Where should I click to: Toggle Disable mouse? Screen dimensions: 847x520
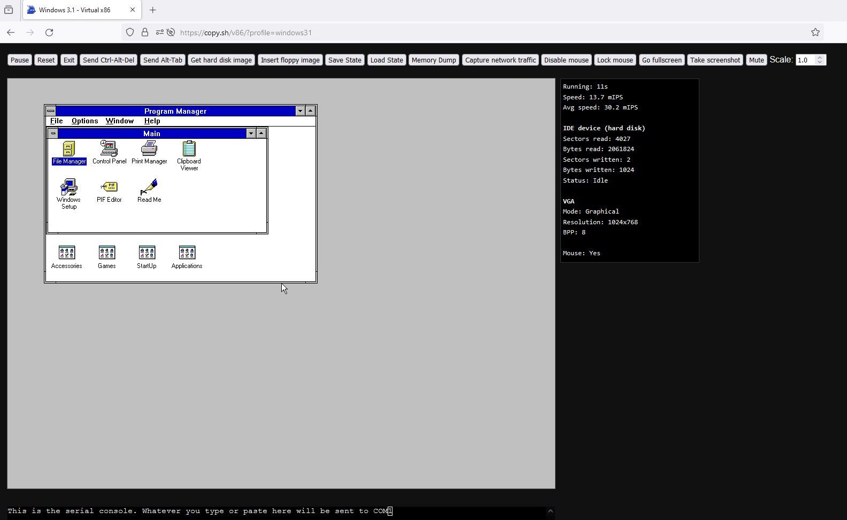[x=566, y=60]
